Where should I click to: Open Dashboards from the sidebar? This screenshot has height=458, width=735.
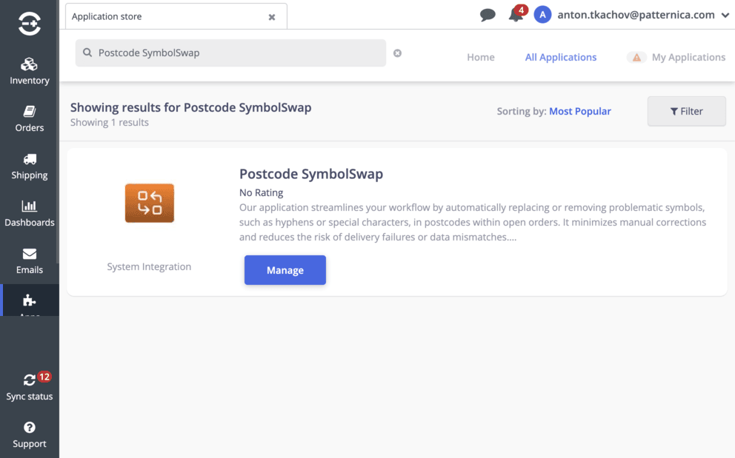(x=30, y=213)
